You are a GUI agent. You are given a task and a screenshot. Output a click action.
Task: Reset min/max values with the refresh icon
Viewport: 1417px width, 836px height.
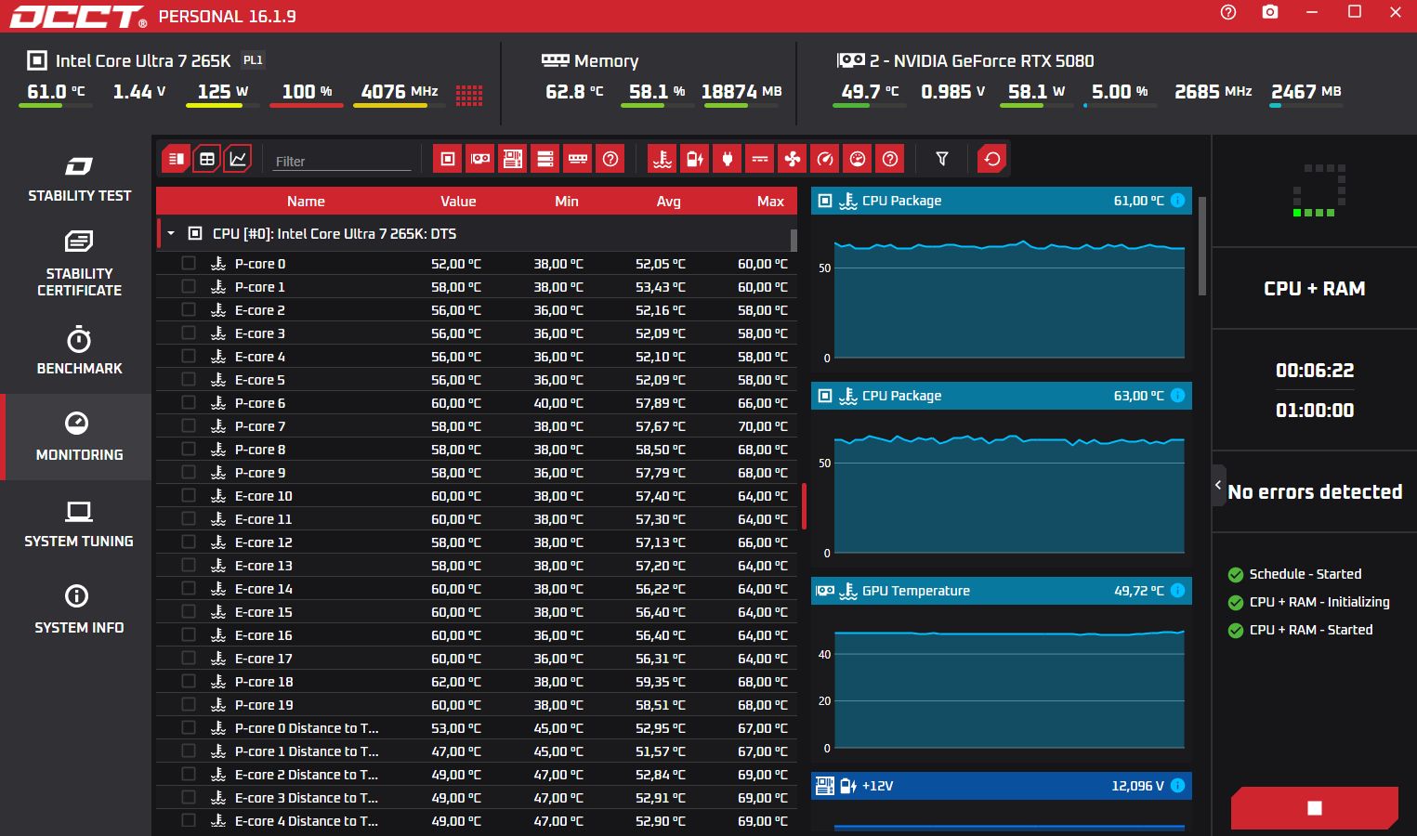(x=992, y=159)
